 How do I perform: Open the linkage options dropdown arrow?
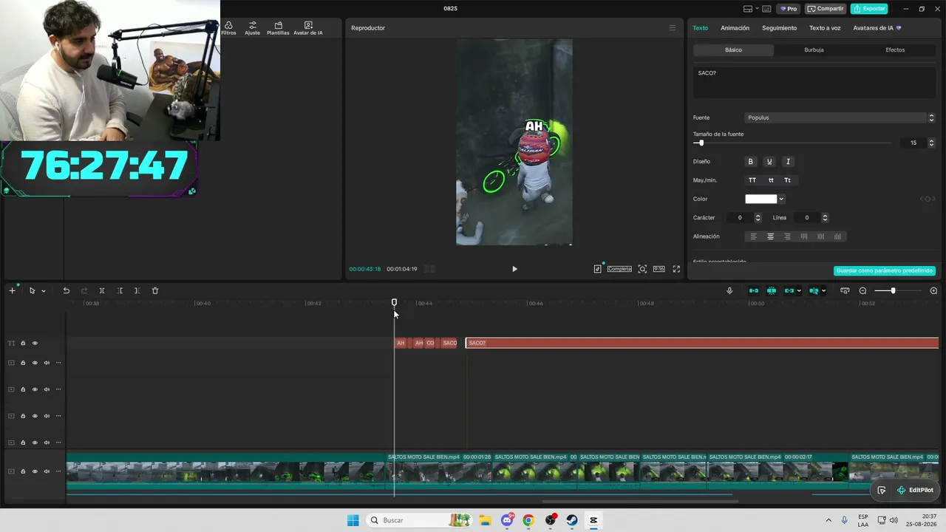[x=799, y=290]
